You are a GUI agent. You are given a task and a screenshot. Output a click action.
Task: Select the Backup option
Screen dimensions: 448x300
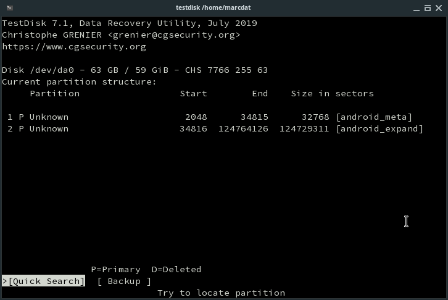click(124, 281)
